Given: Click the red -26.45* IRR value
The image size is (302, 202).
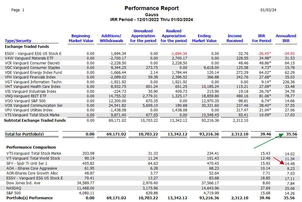Looking at the screenshot, I should click(x=264, y=53).
